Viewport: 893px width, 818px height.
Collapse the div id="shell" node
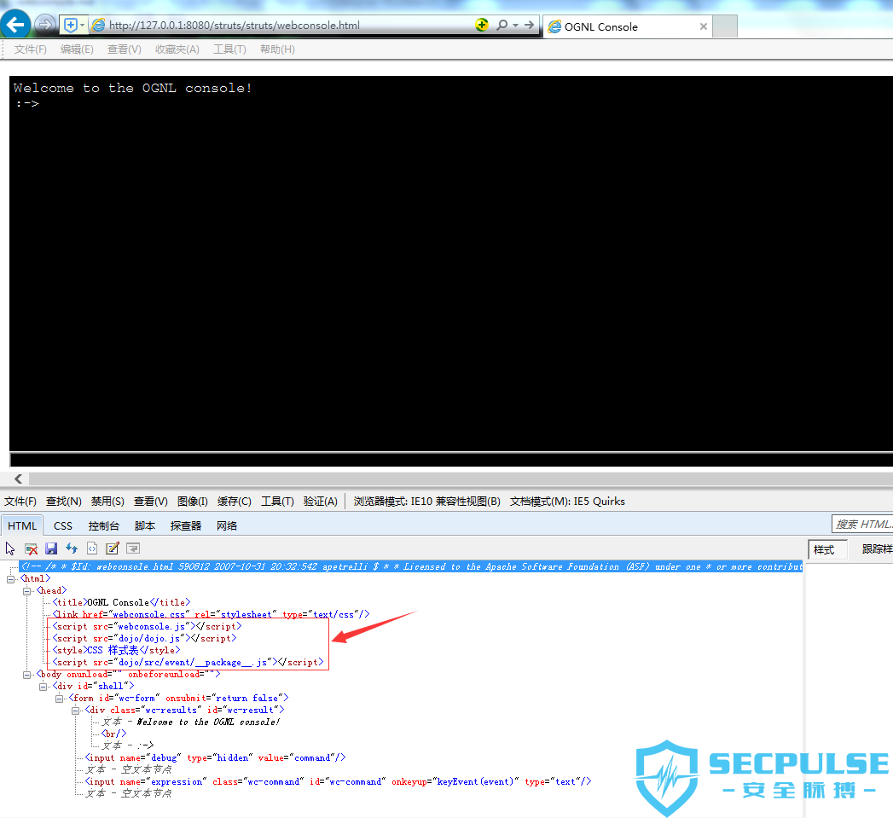click(43, 687)
